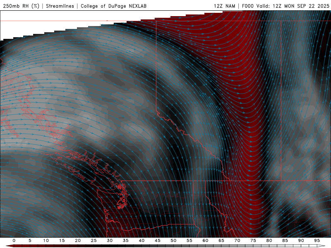Screen dimensions: 331x248
Task: Click the colorbar label "90"
Action: coord(301,241)
